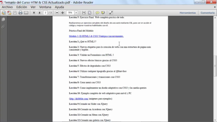Screen dimensions: 217x122
Task: Show page thumbnails panel in sidebar
Action: point(3,19)
